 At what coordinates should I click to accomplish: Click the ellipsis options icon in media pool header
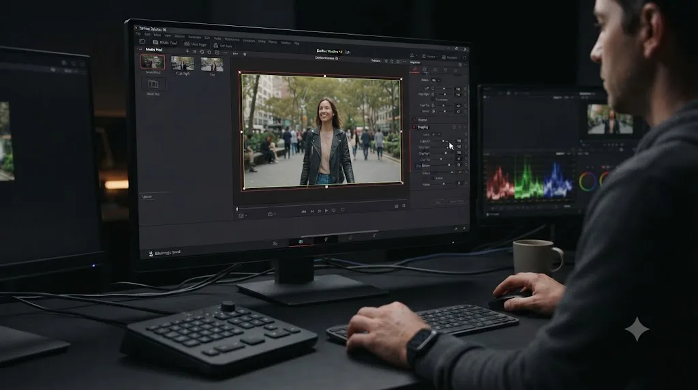point(225,52)
